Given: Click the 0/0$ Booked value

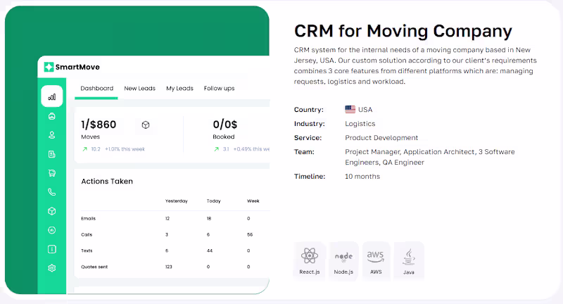Looking at the screenshot, I should coord(225,125).
